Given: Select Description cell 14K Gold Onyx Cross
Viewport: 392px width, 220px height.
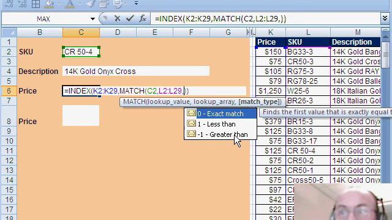Looking at the screenshot, I should coord(136,71).
